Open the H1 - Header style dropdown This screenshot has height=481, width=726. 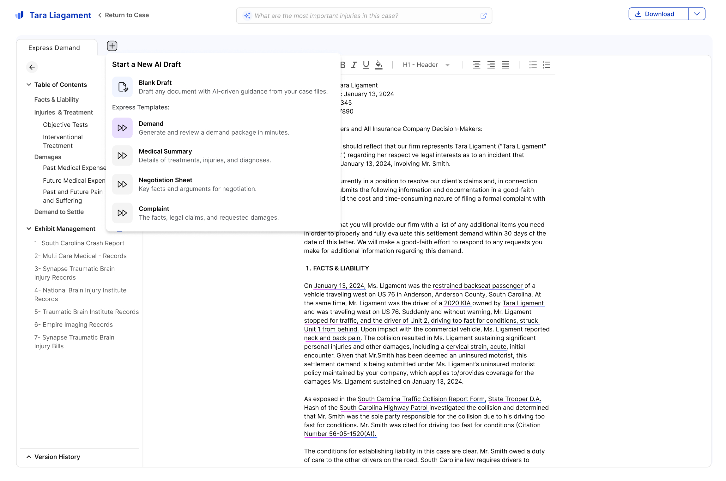click(x=426, y=65)
